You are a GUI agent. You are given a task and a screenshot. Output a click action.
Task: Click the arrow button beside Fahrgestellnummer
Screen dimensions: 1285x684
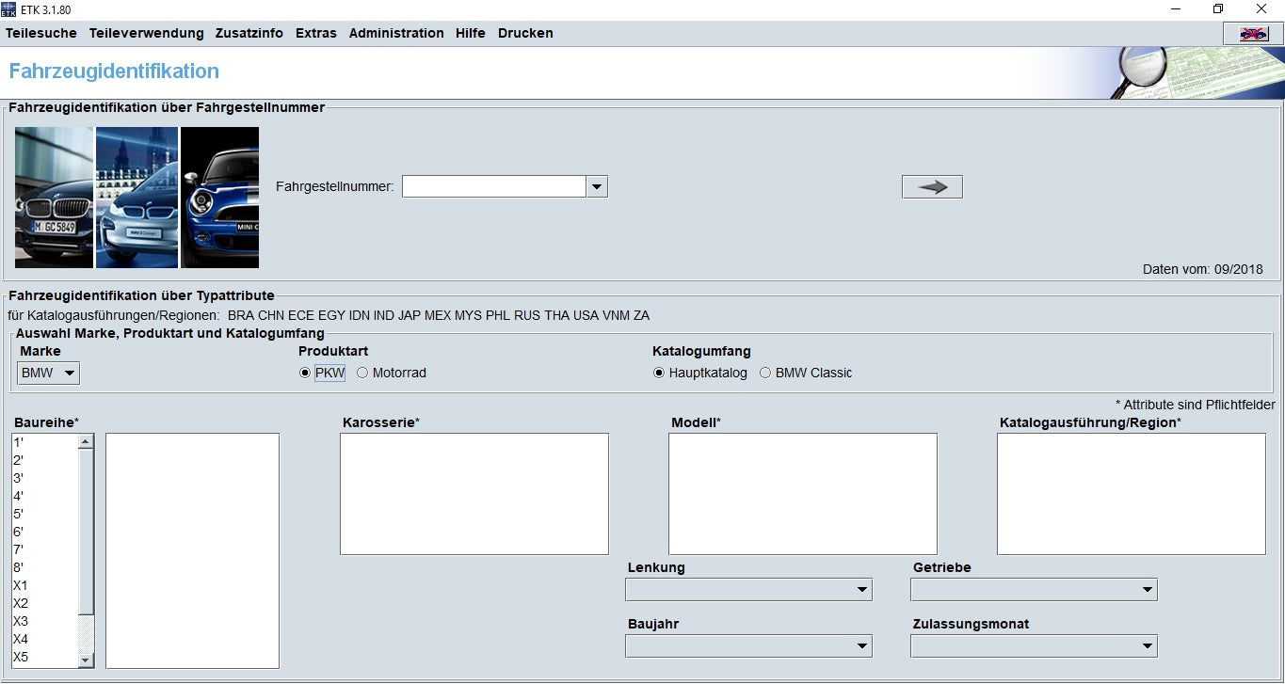[932, 187]
